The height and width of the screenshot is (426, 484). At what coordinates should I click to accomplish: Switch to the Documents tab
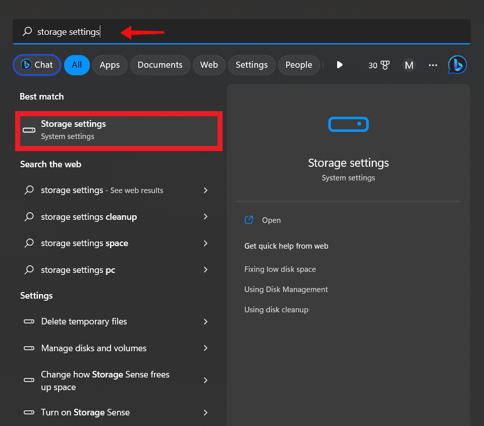pos(160,65)
